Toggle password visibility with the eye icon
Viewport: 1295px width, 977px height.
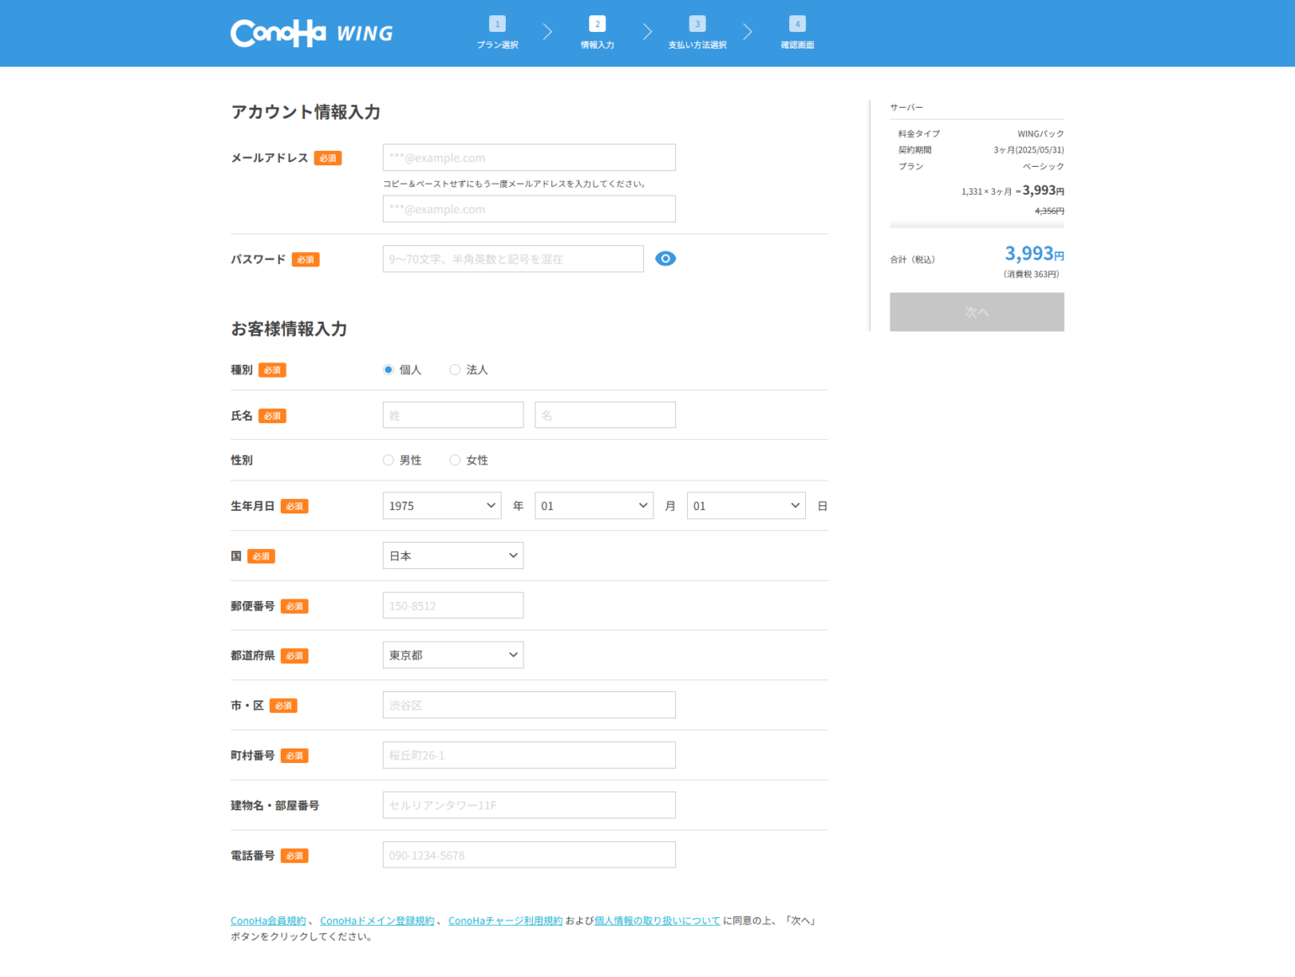pyautogui.click(x=665, y=259)
